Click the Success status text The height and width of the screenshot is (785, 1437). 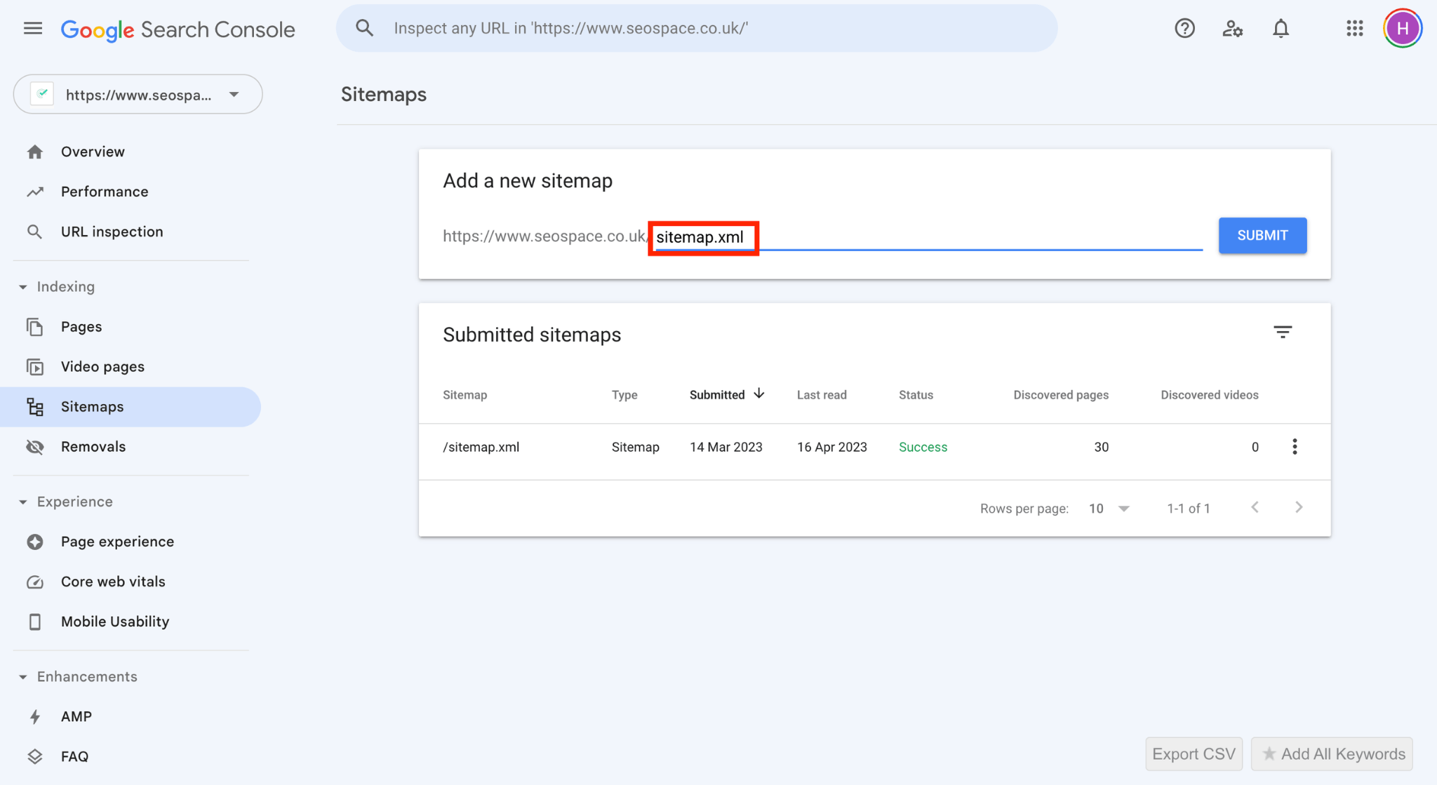tap(923, 448)
